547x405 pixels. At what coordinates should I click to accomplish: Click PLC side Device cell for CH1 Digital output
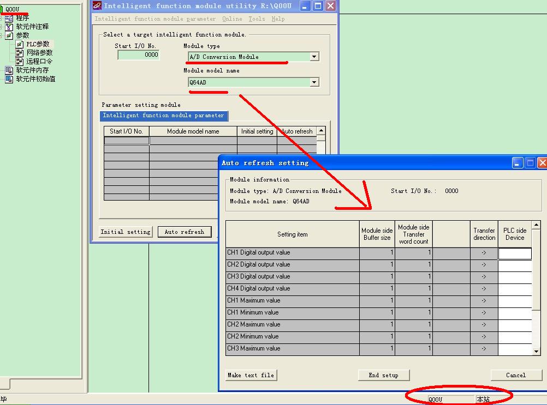(x=514, y=253)
